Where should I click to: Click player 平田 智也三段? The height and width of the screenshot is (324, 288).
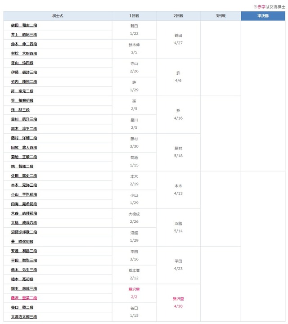tap(24, 260)
